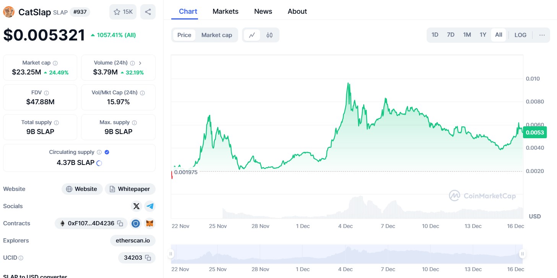
Task: Expand Volume (24h) details chevron
Action: pyautogui.click(x=140, y=63)
